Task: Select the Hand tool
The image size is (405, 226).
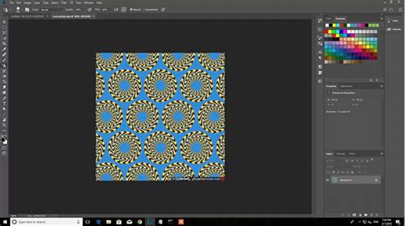Action: [x=4, y=120]
